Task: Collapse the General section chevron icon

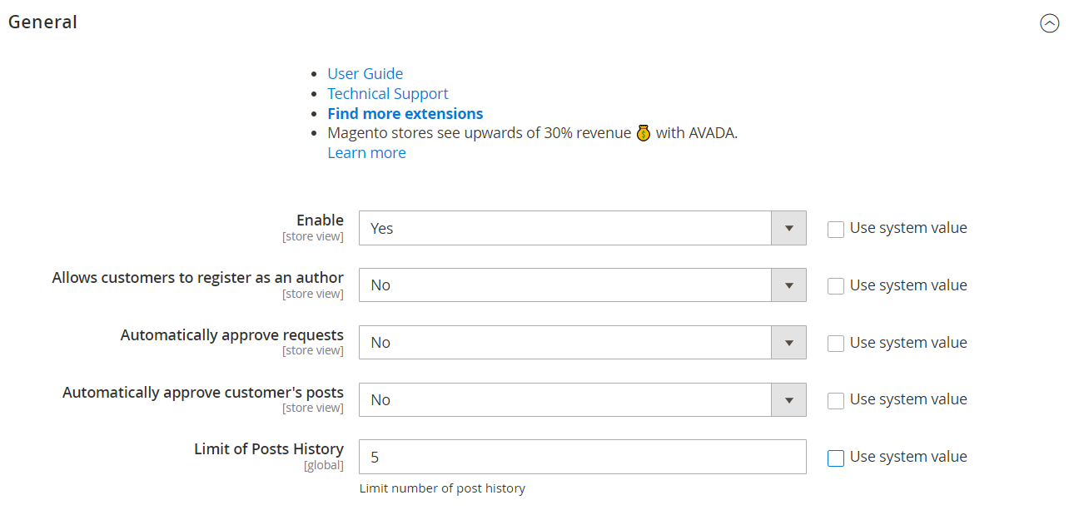Action: pyautogui.click(x=1049, y=23)
